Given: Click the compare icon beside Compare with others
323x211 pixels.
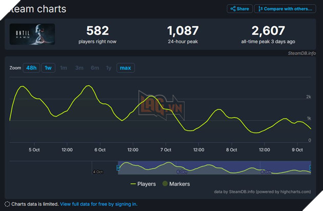Looking at the screenshot, I should 261,9.
